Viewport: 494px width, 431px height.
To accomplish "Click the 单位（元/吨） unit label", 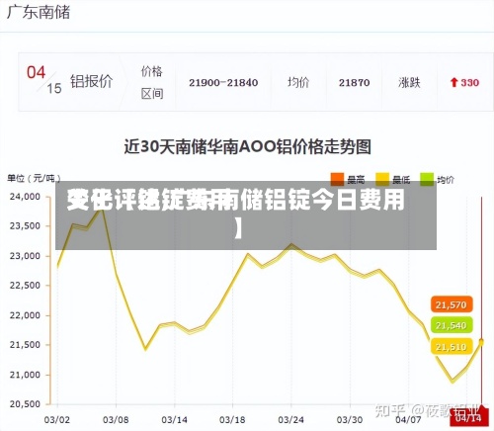I will [34, 178].
